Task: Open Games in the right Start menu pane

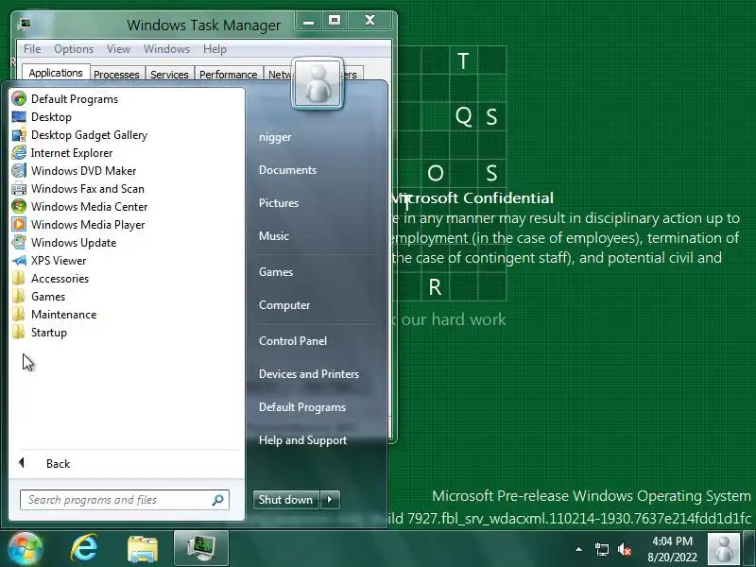Action: pyautogui.click(x=276, y=272)
